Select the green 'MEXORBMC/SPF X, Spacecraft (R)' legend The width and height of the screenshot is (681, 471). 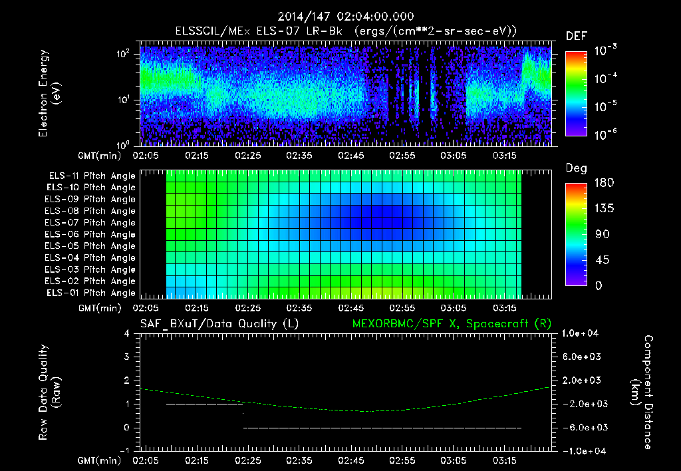pyautogui.click(x=452, y=324)
